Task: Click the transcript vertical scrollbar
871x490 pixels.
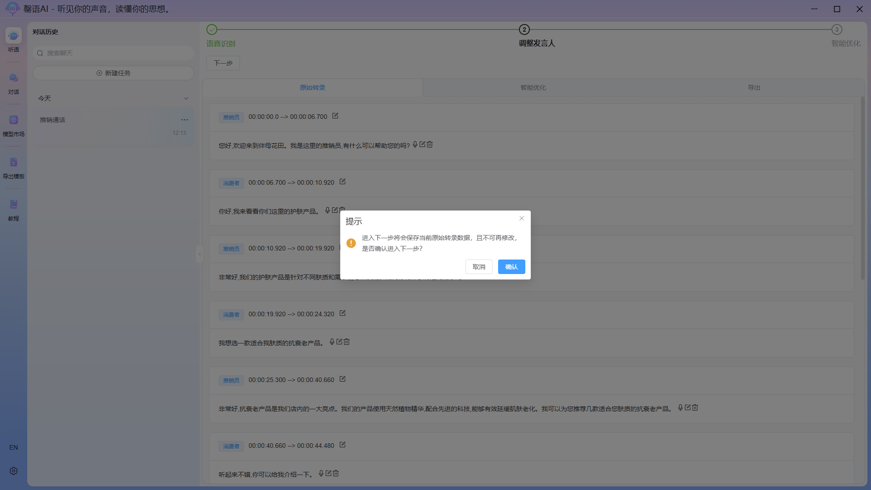Action: coord(862,188)
